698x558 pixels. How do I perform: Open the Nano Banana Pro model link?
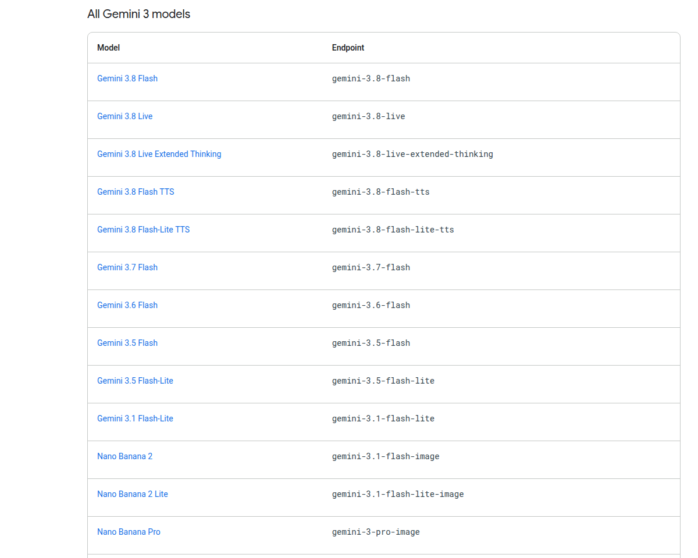129,532
